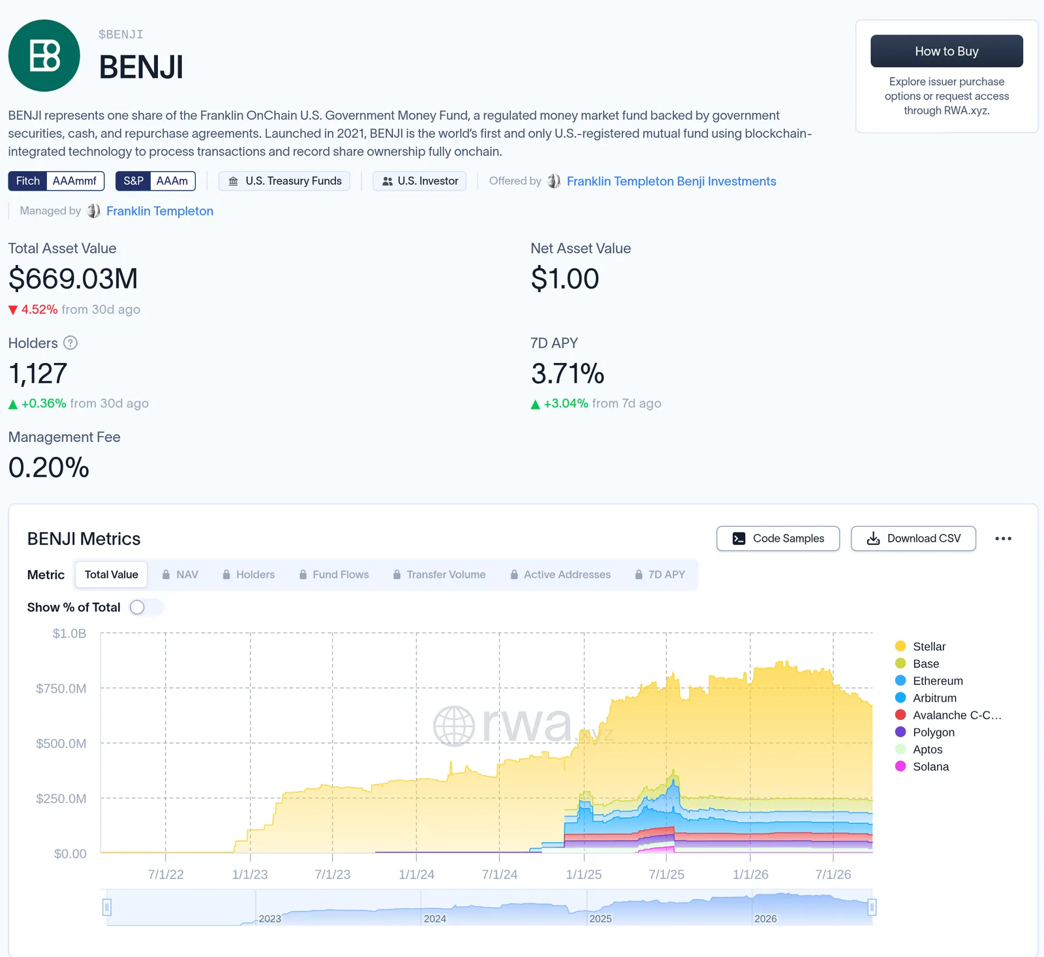Toggle the Show % of Total switch
Viewport: 1044px width, 957px height.
[146, 607]
